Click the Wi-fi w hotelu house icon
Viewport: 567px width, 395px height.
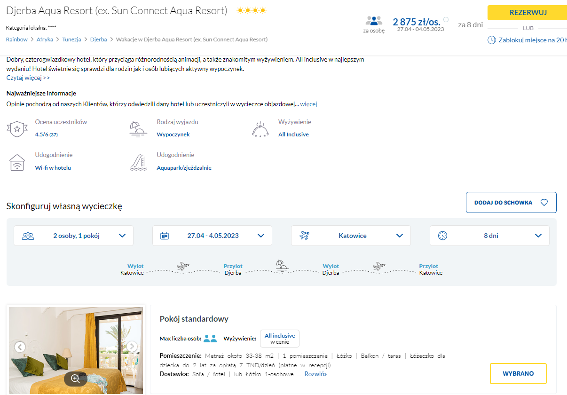pos(17,162)
